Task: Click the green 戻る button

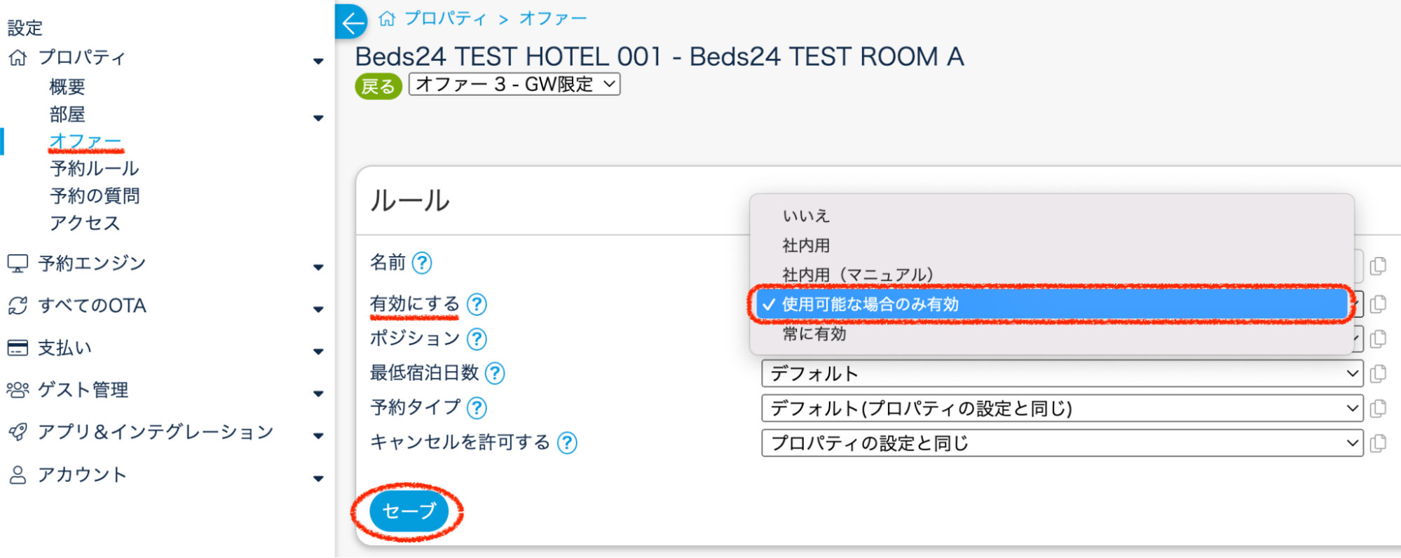Action: coord(378,86)
